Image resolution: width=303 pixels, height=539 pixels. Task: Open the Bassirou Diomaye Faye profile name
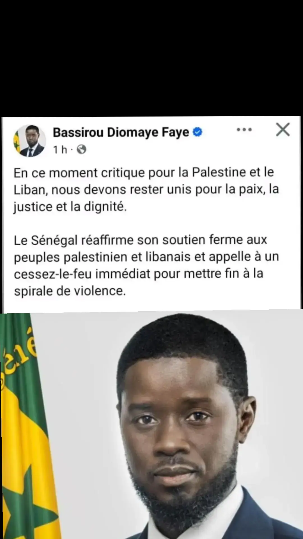(x=121, y=132)
